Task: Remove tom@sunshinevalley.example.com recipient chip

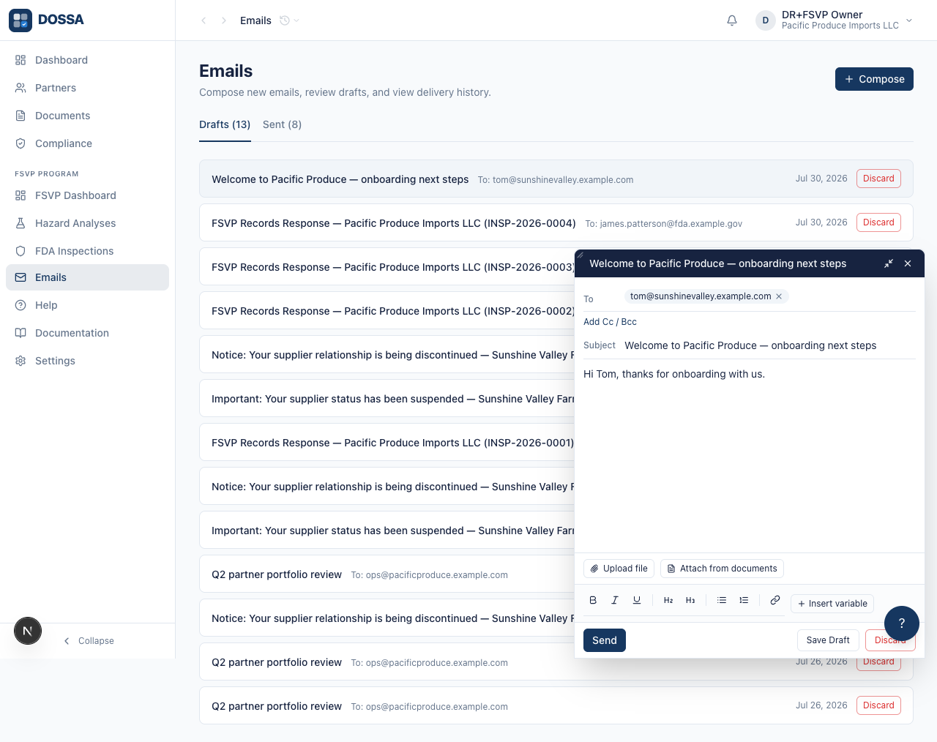Action: tap(779, 296)
